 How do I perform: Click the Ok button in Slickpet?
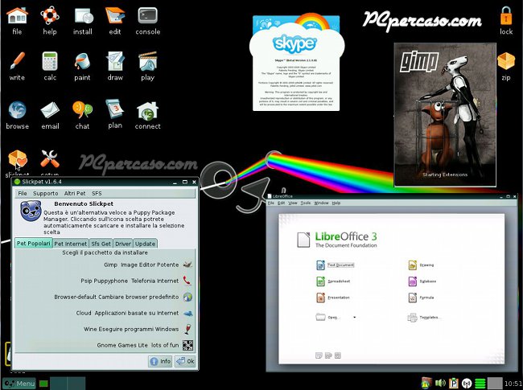point(185,361)
